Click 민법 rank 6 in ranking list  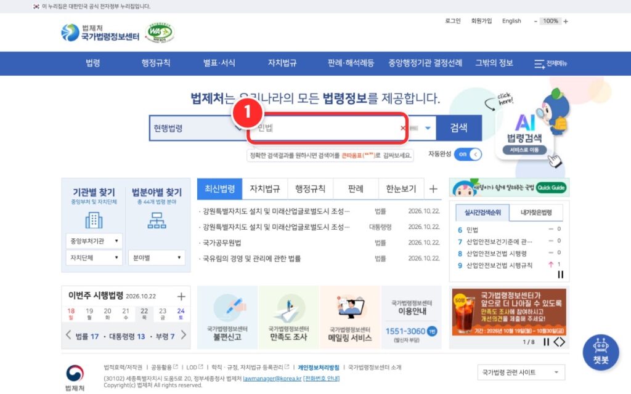(x=472, y=230)
